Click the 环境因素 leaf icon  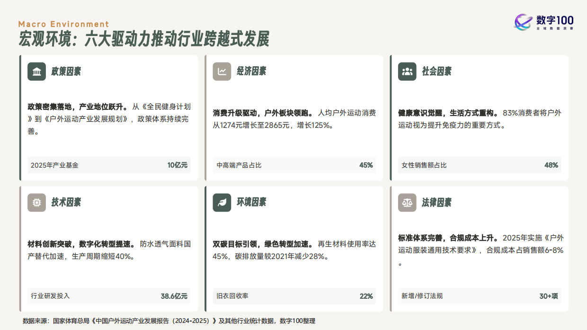click(x=222, y=202)
